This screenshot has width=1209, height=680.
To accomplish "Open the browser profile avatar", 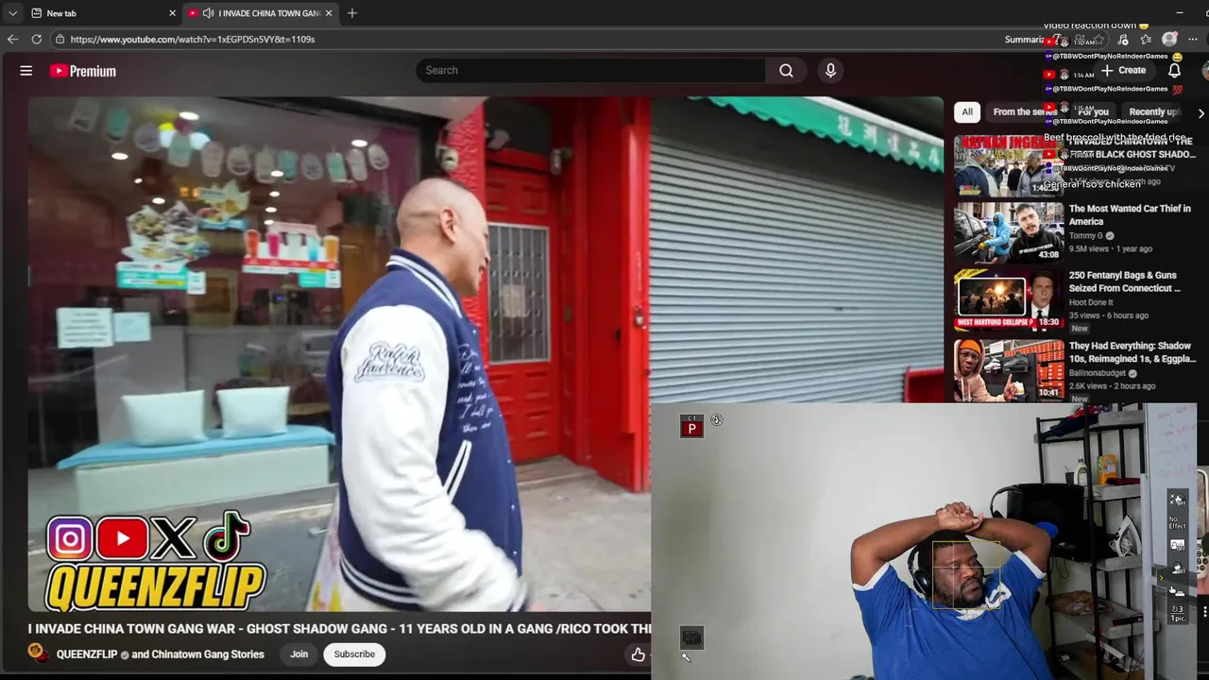I will [x=1169, y=40].
